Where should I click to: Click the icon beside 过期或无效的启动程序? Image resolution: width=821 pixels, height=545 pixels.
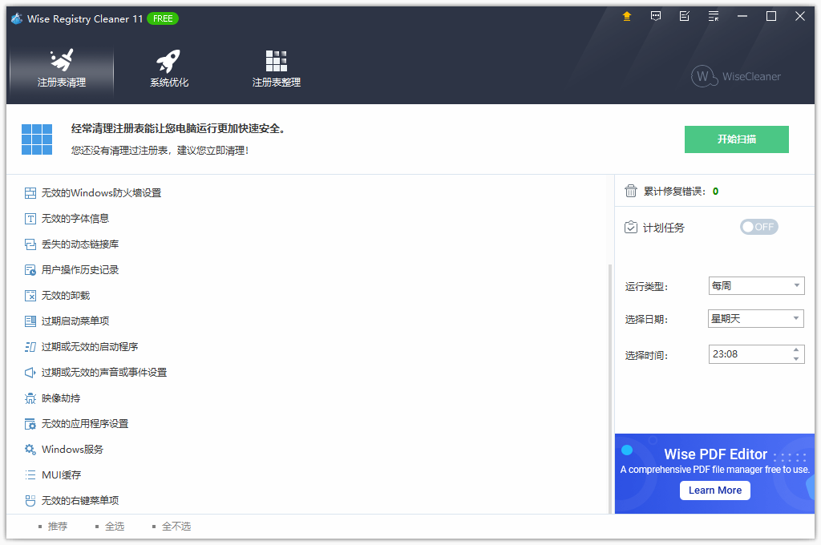(30, 347)
